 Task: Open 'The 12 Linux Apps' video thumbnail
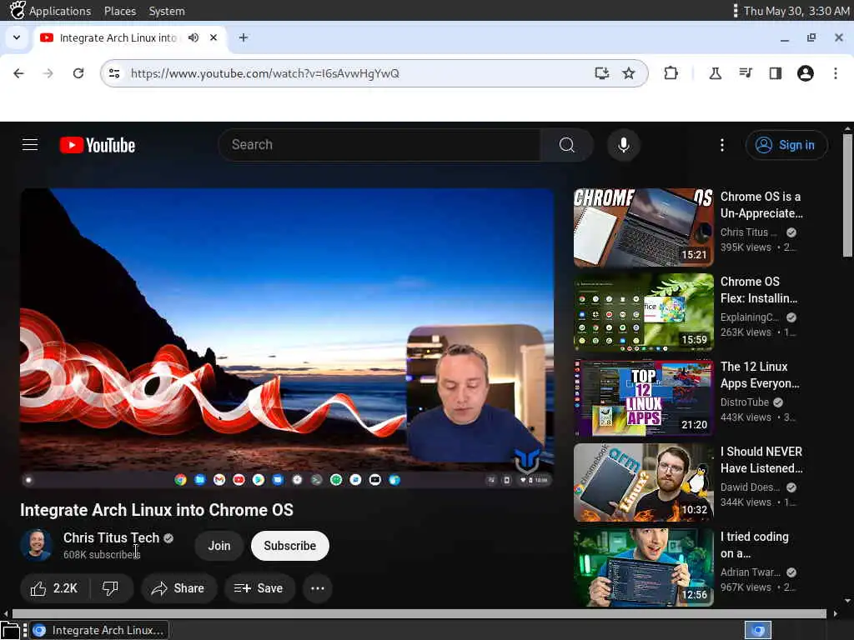(643, 397)
